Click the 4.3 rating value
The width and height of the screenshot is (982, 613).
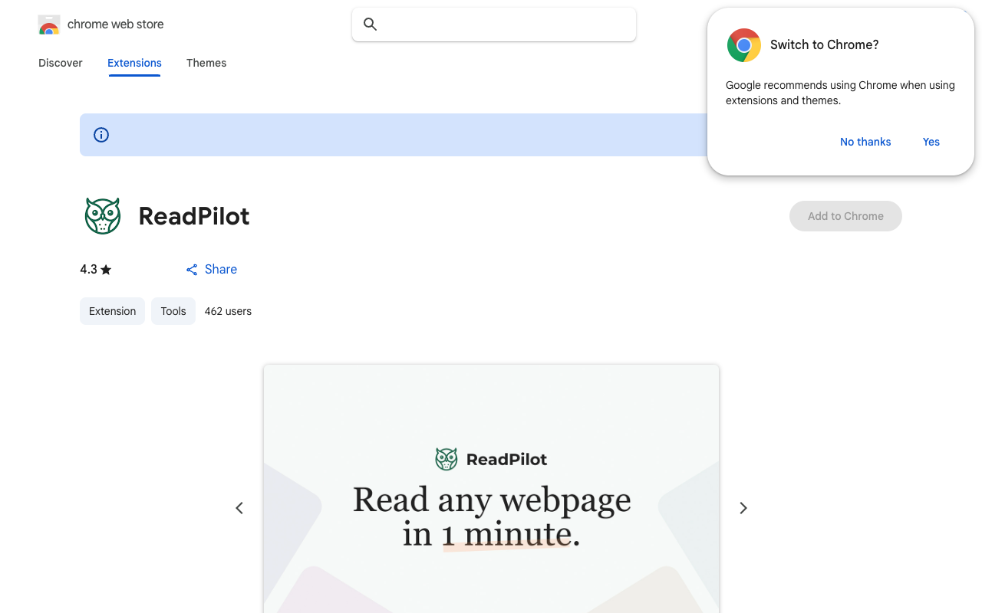pyautogui.click(x=88, y=270)
